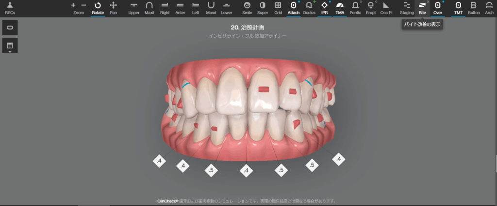This screenshot has height=206, width=497.
Task: Show the Left side view
Action: [196, 8]
